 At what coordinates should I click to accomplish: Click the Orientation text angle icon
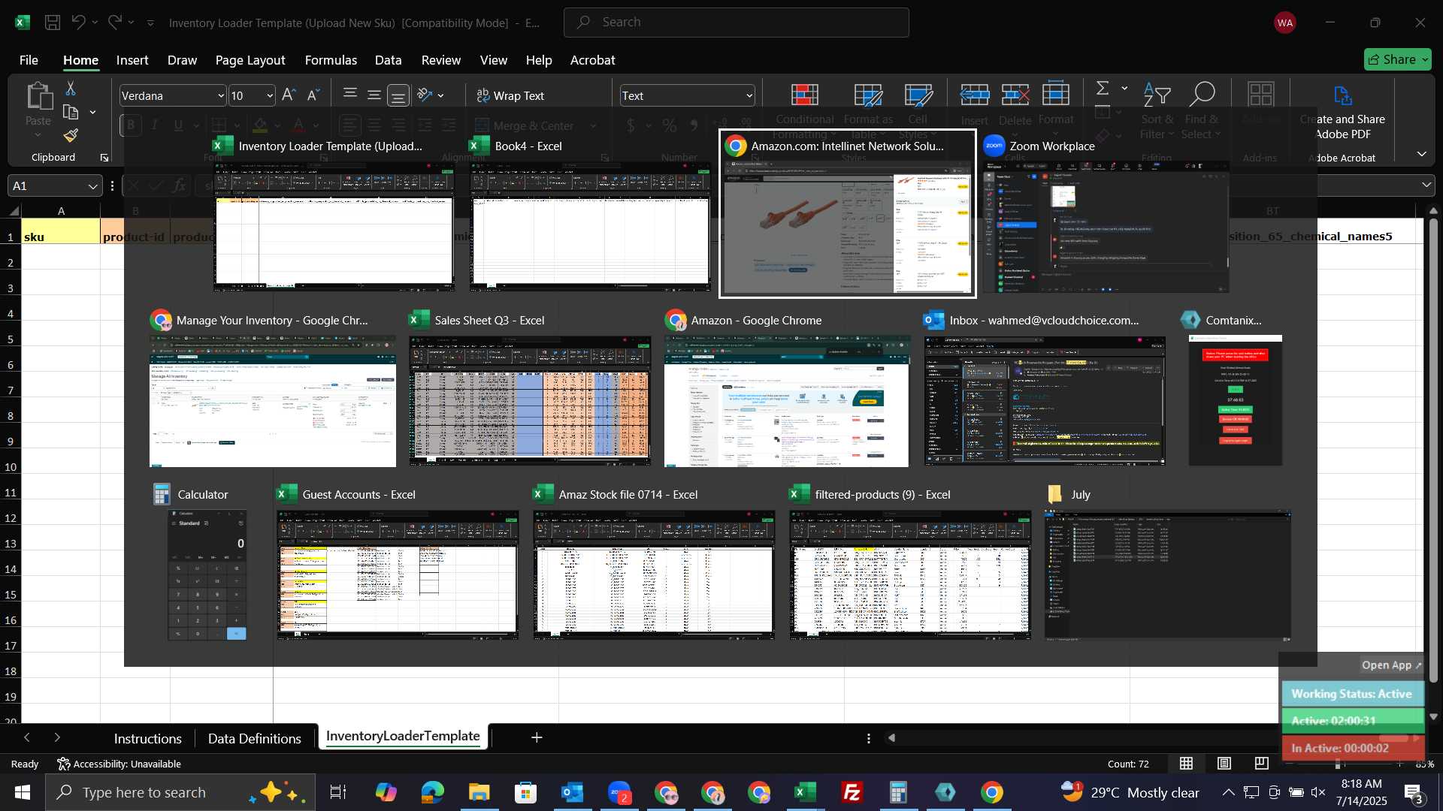click(425, 95)
